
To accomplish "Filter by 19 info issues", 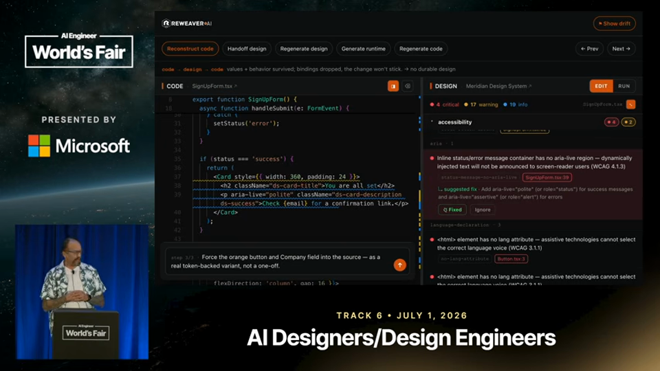I will (x=515, y=104).
